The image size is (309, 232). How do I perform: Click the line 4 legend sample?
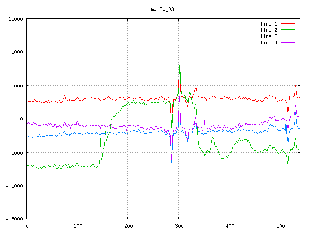coord(287,43)
